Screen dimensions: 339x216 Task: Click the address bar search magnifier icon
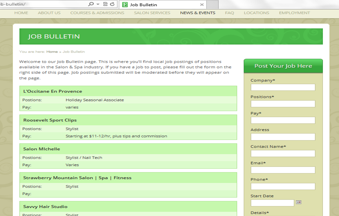91,4
